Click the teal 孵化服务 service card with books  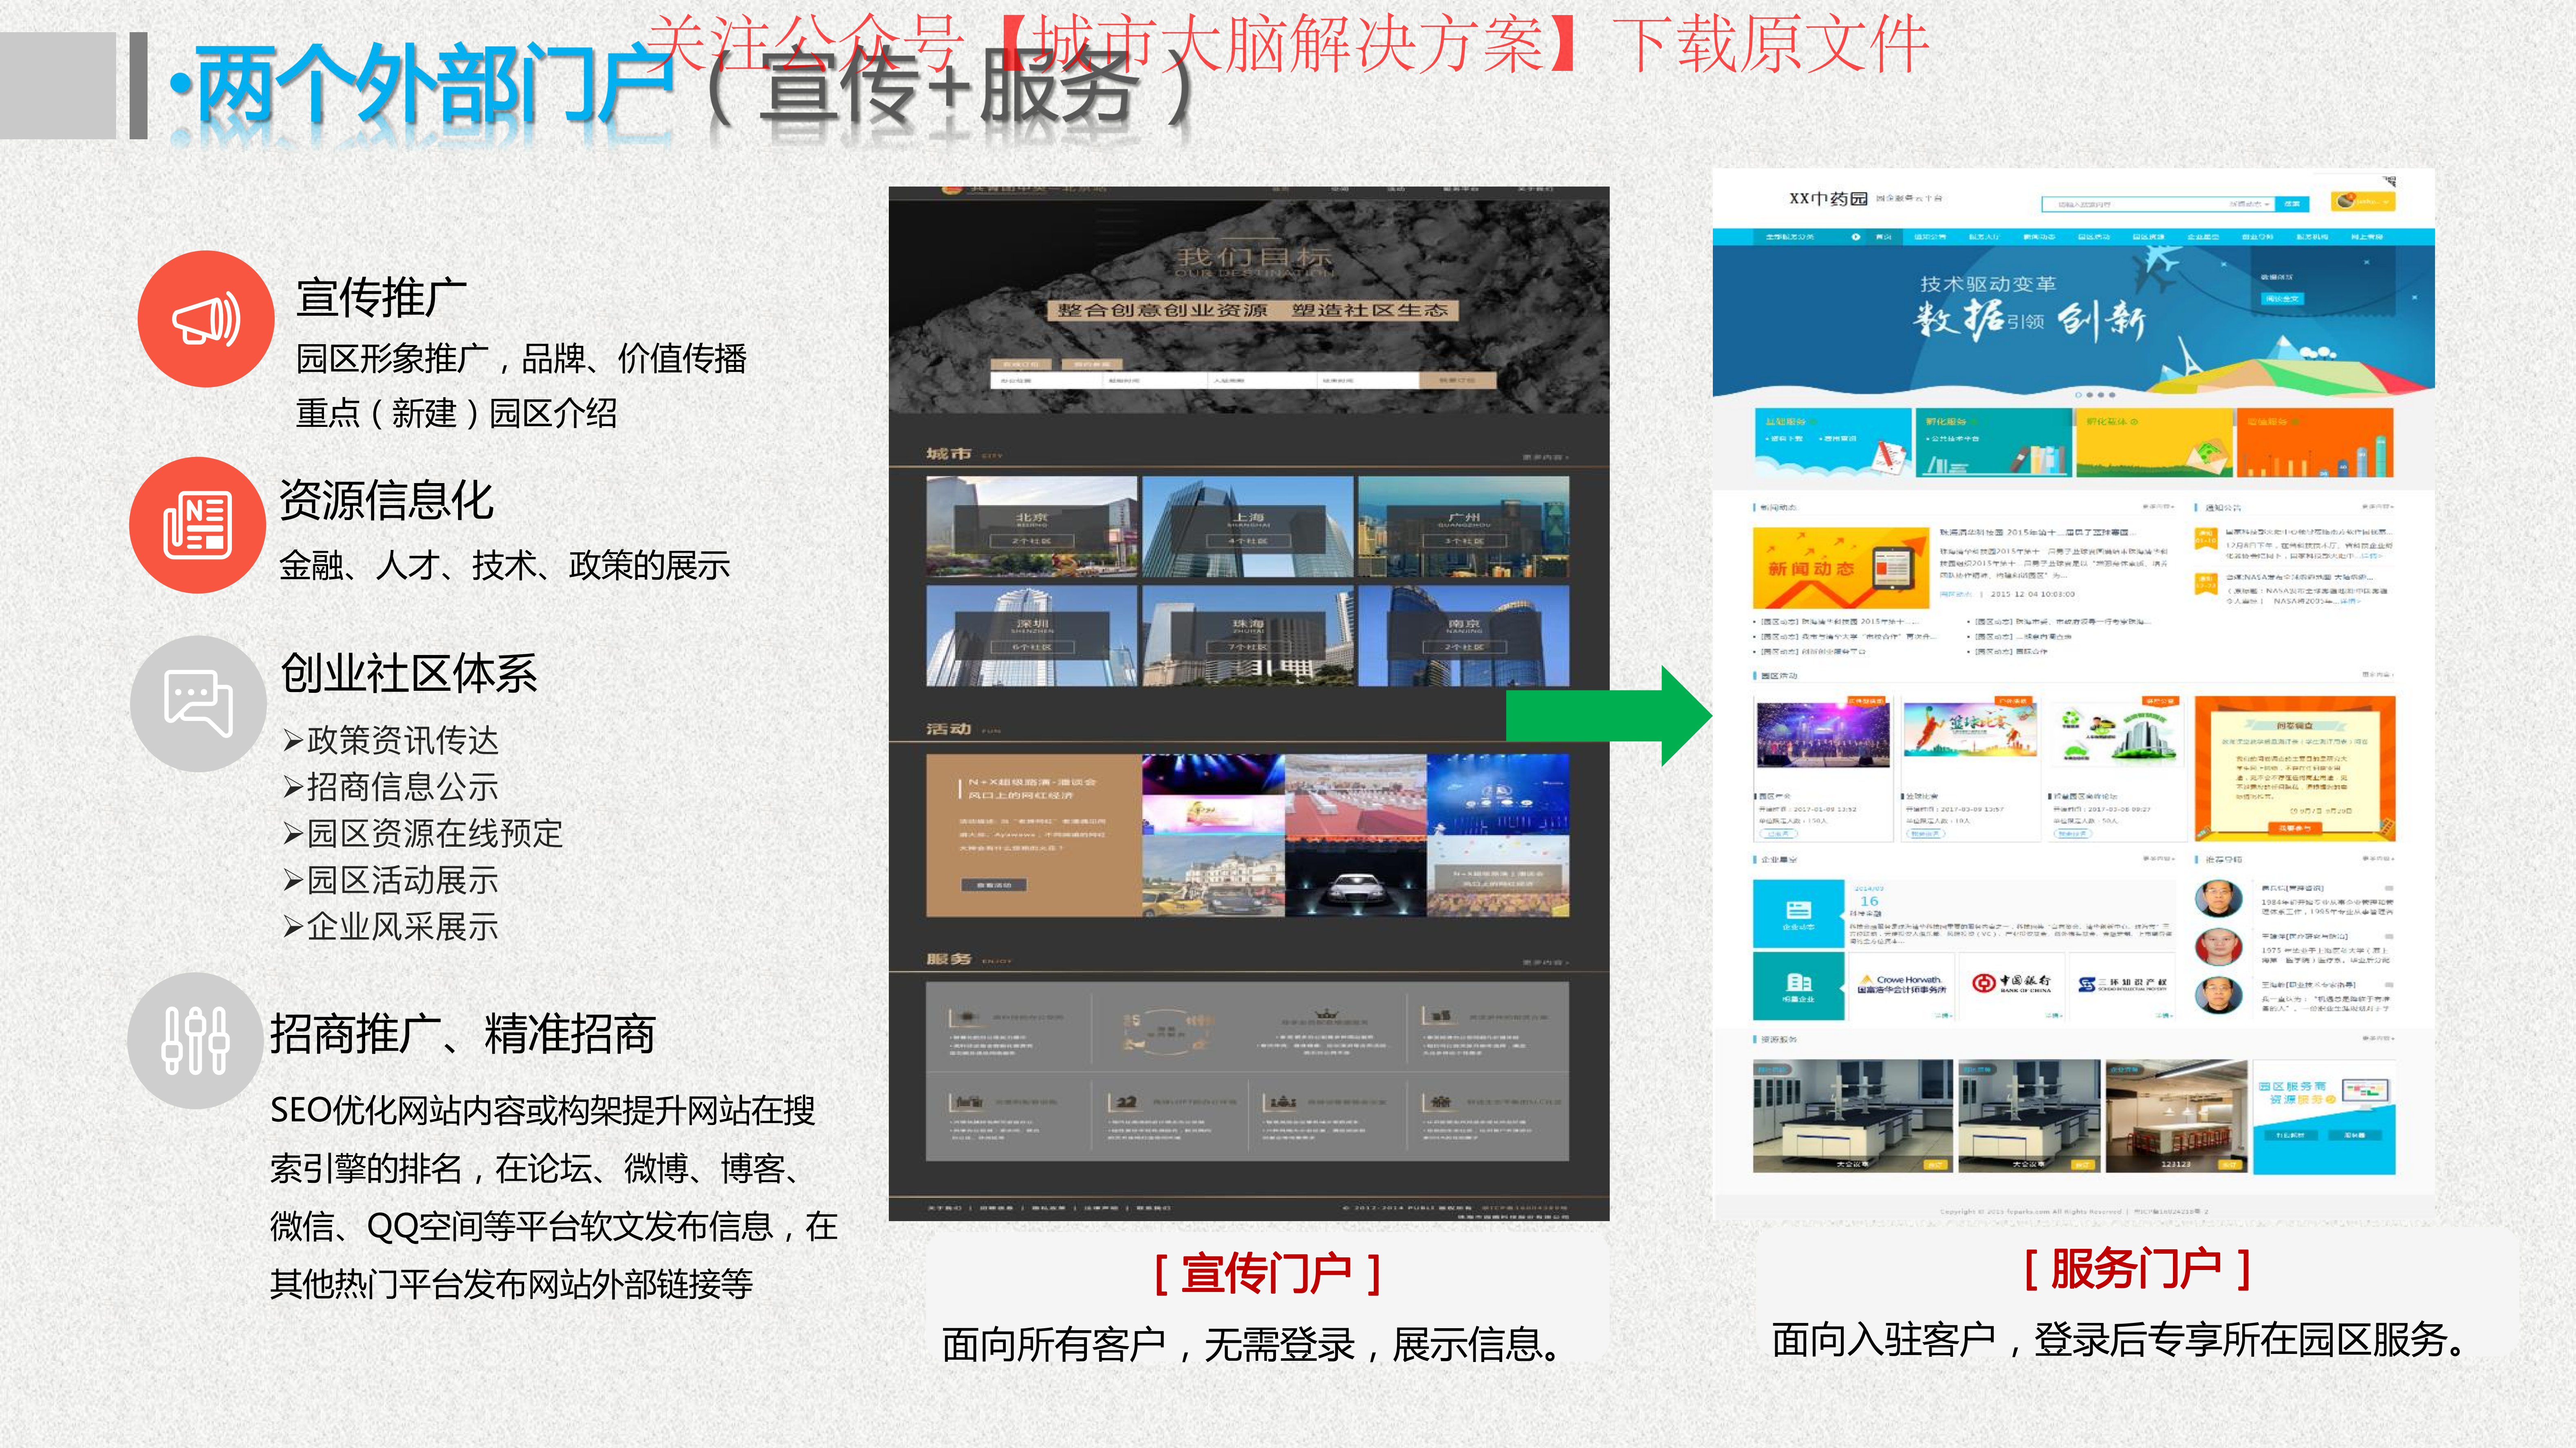(x=1994, y=443)
